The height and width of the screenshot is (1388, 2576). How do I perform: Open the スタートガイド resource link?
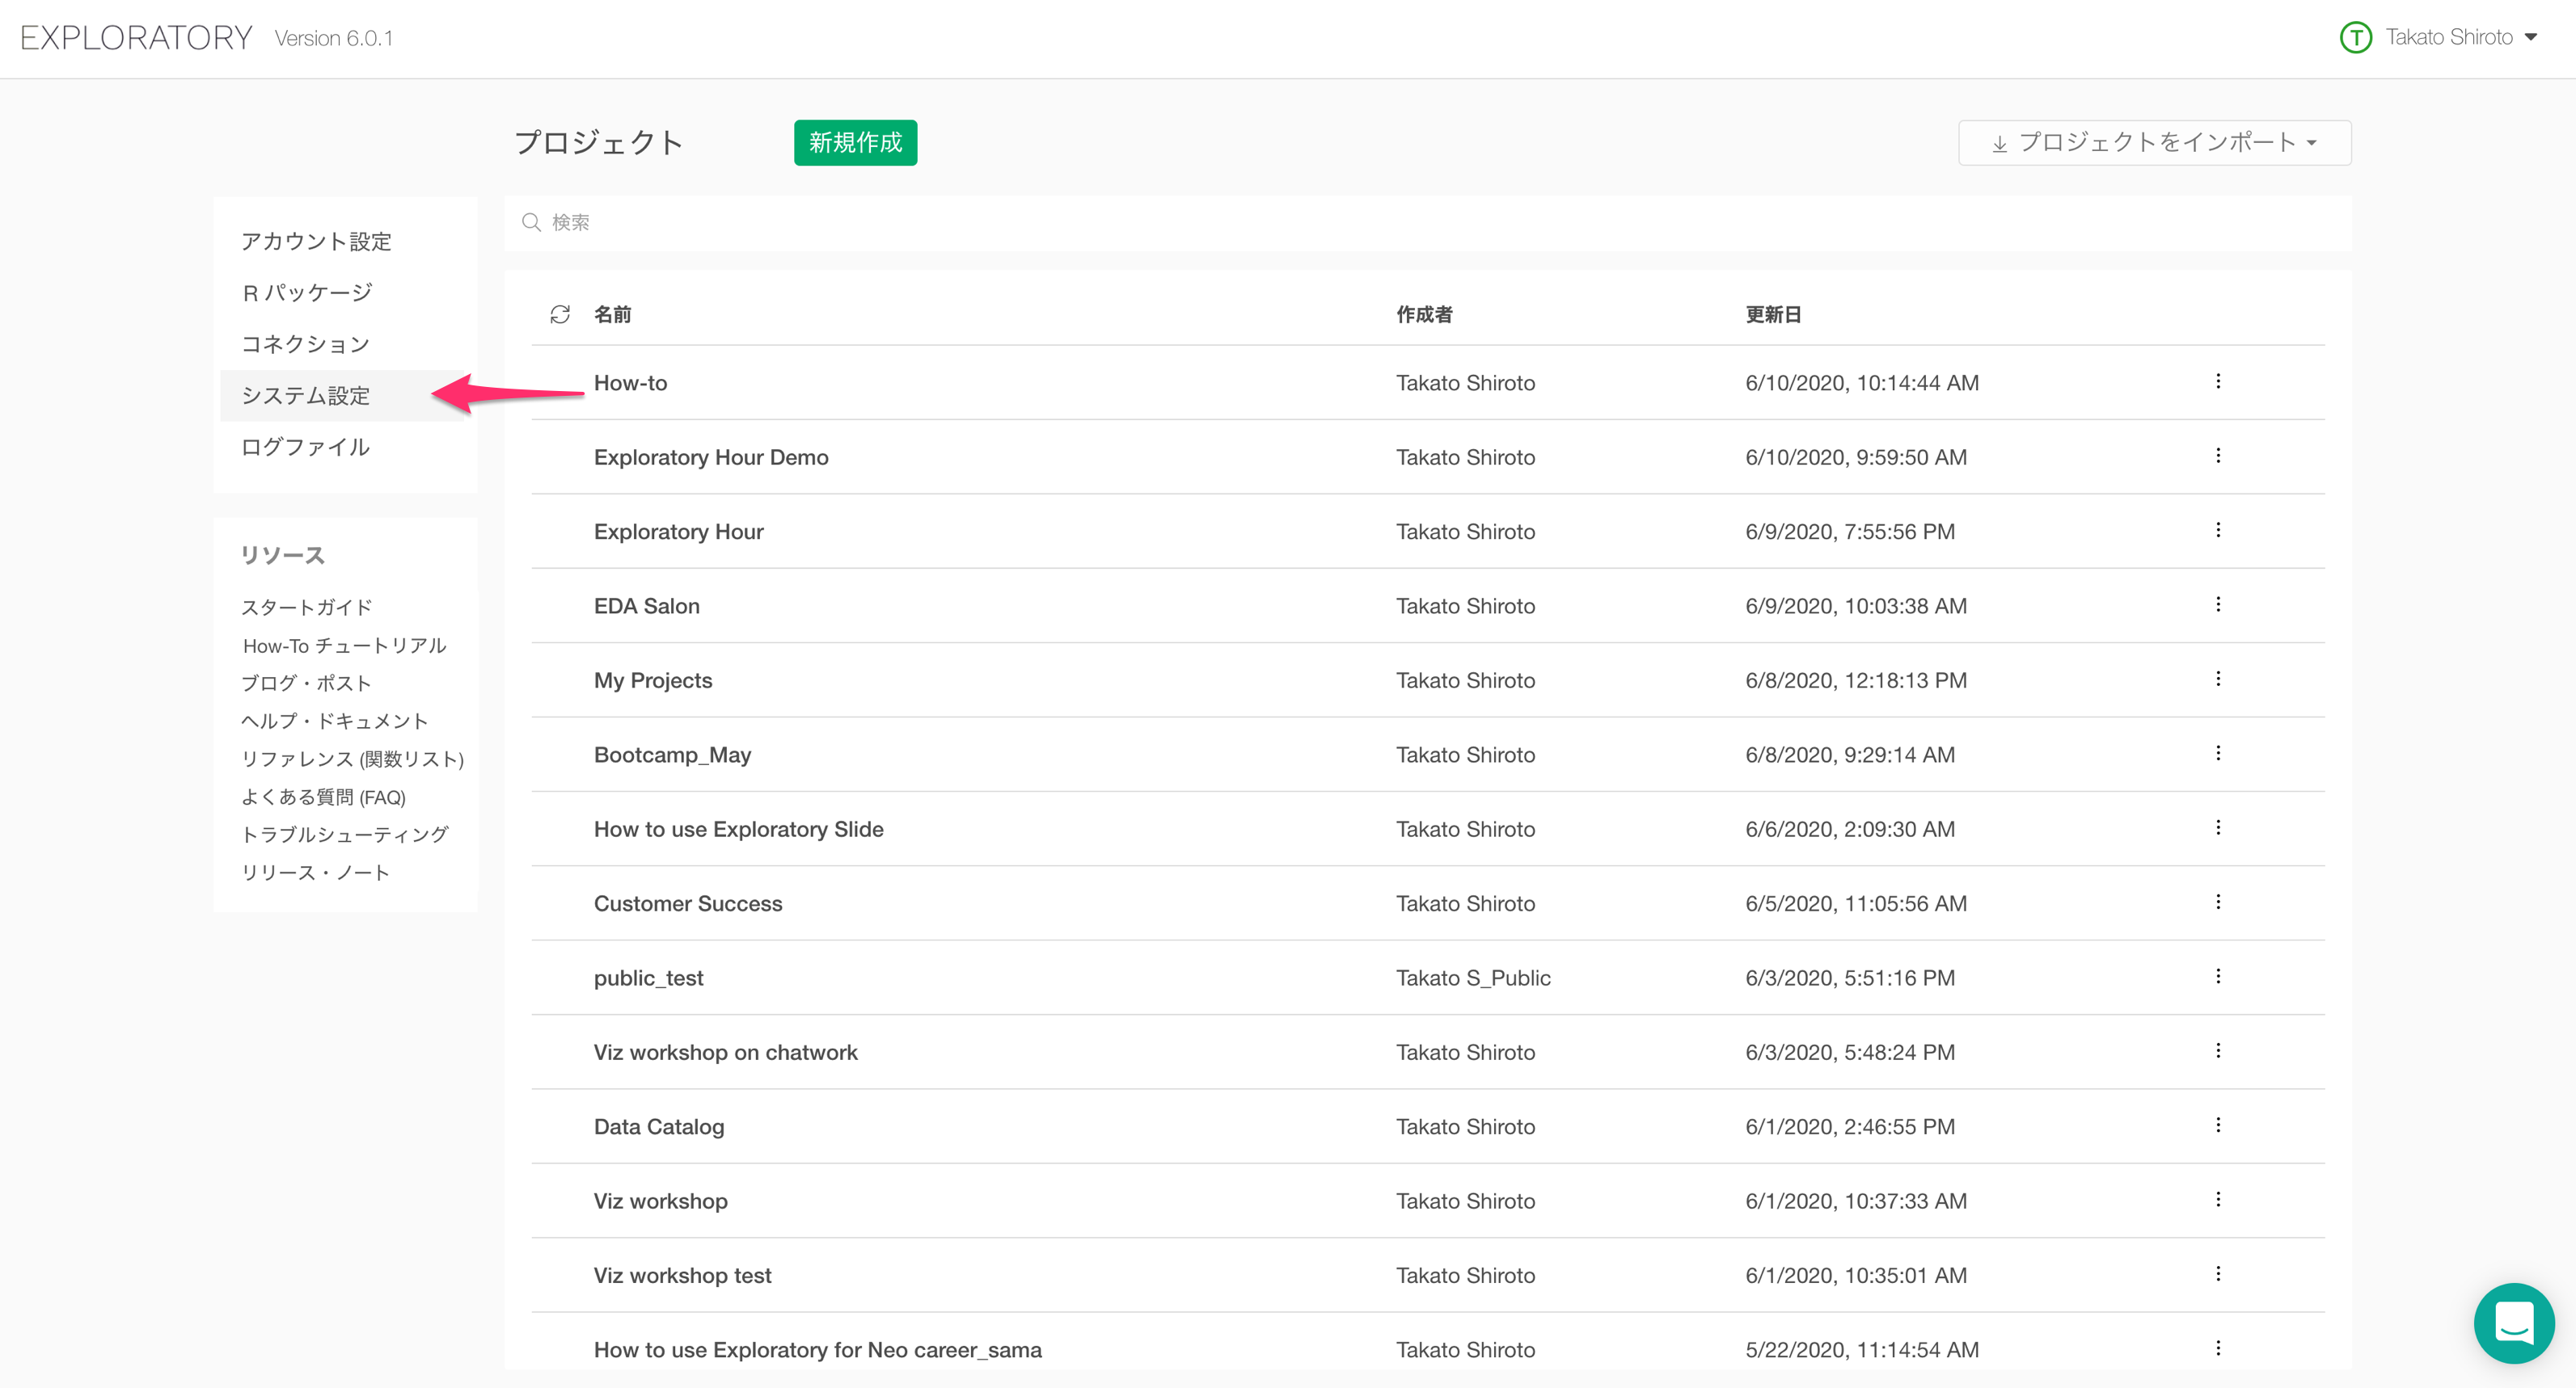pyautogui.click(x=306, y=608)
